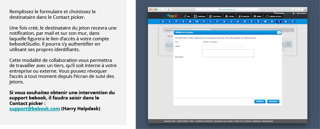The width and height of the screenshot is (320, 129).
Task: Click the Déconnexion link
Action: [x=301, y=13]
